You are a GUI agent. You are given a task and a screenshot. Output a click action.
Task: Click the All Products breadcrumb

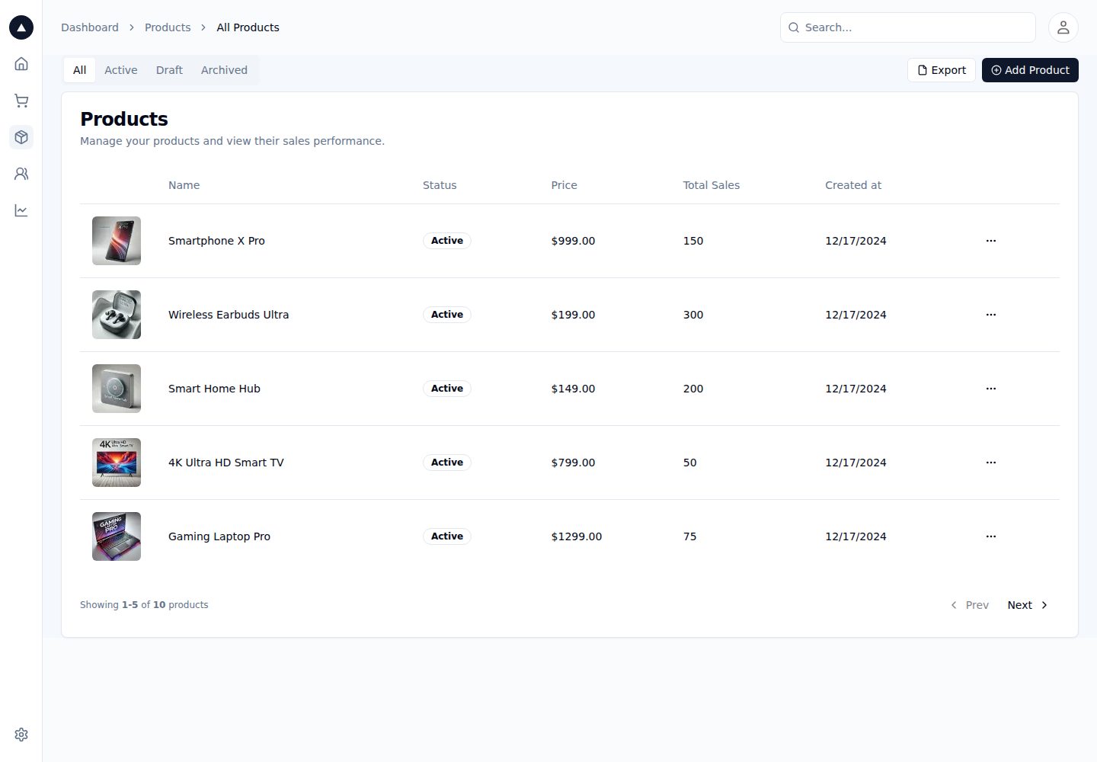pos(248,27)
